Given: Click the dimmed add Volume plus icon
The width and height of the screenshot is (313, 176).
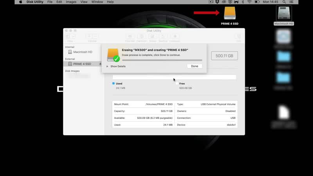Looking at the screenshot, I should click(89, 36).
